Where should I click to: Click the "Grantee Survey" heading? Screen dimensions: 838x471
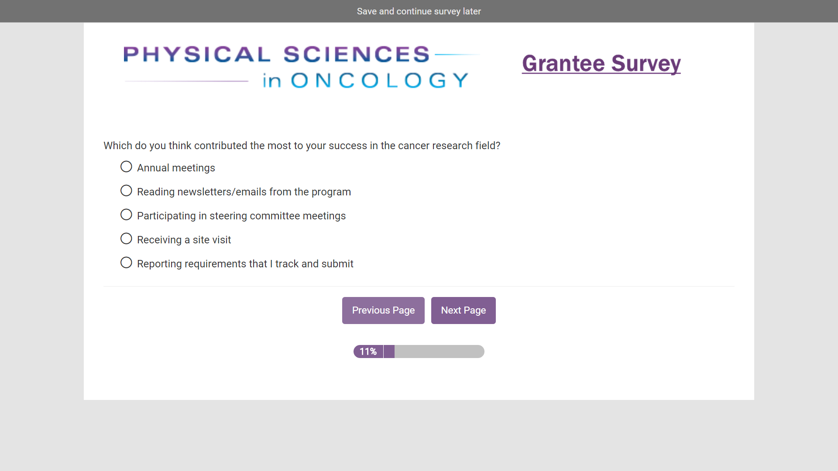[601, 64]
